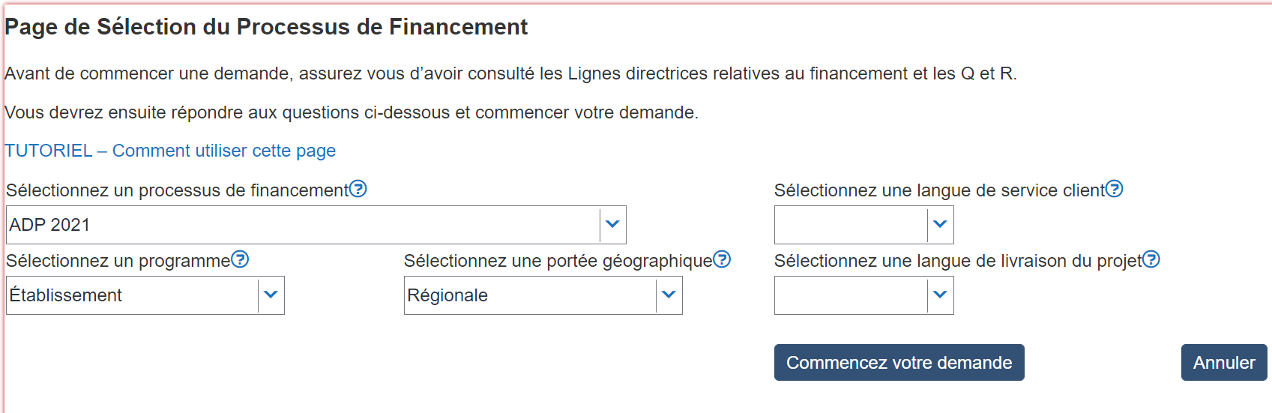Image resolution: width=1272 pixels, height=413 pixels.
Task: Click the page title heading text
Action: (266, 27)
